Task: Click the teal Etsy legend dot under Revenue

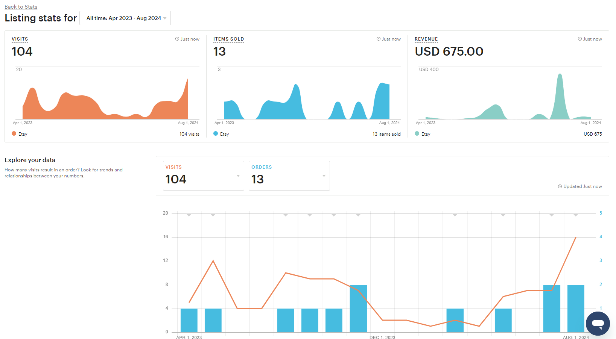Action: tap(417, 133)
